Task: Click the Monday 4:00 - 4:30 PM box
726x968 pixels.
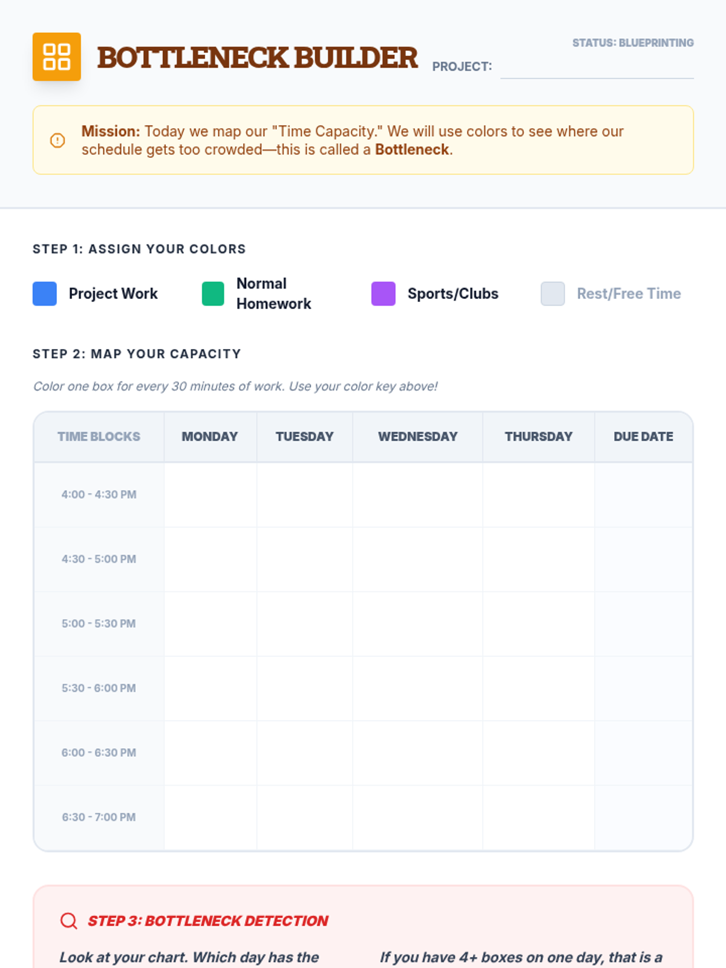Action: tap(211, 495)
